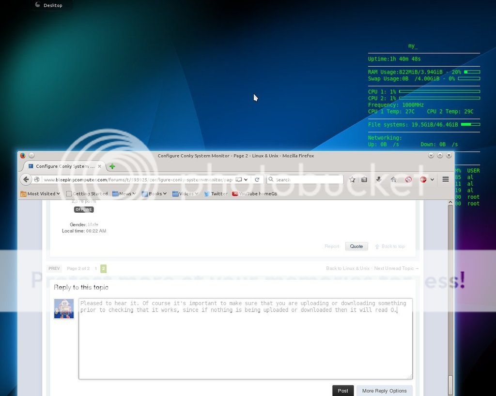Screen dimensions: 496x396
Task: Click inside the reply text area
Action: 245,343
